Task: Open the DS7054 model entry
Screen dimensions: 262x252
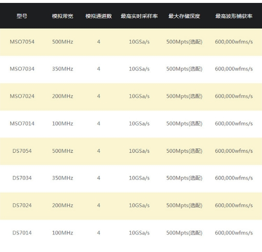Action: (22, 151)
